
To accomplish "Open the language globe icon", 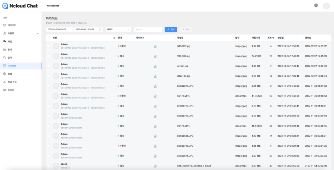I will tap(316, 5).
